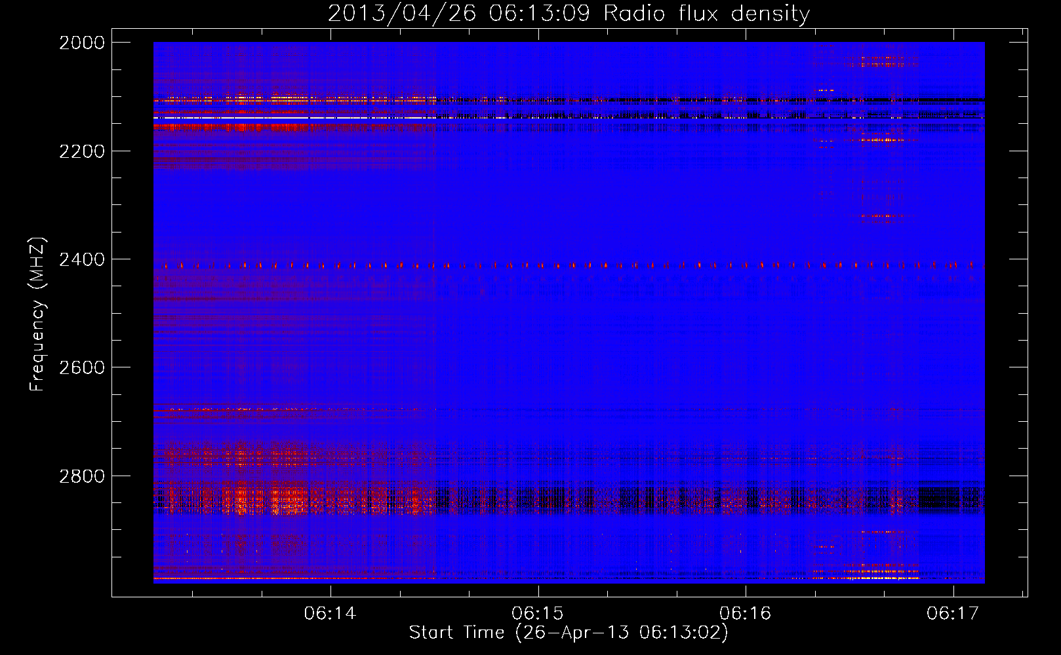This screenshot has width=1061, height=655.
Task: Click the plot title "Radio flux density"
Action: pyautogui.click(x=706, y=14)
